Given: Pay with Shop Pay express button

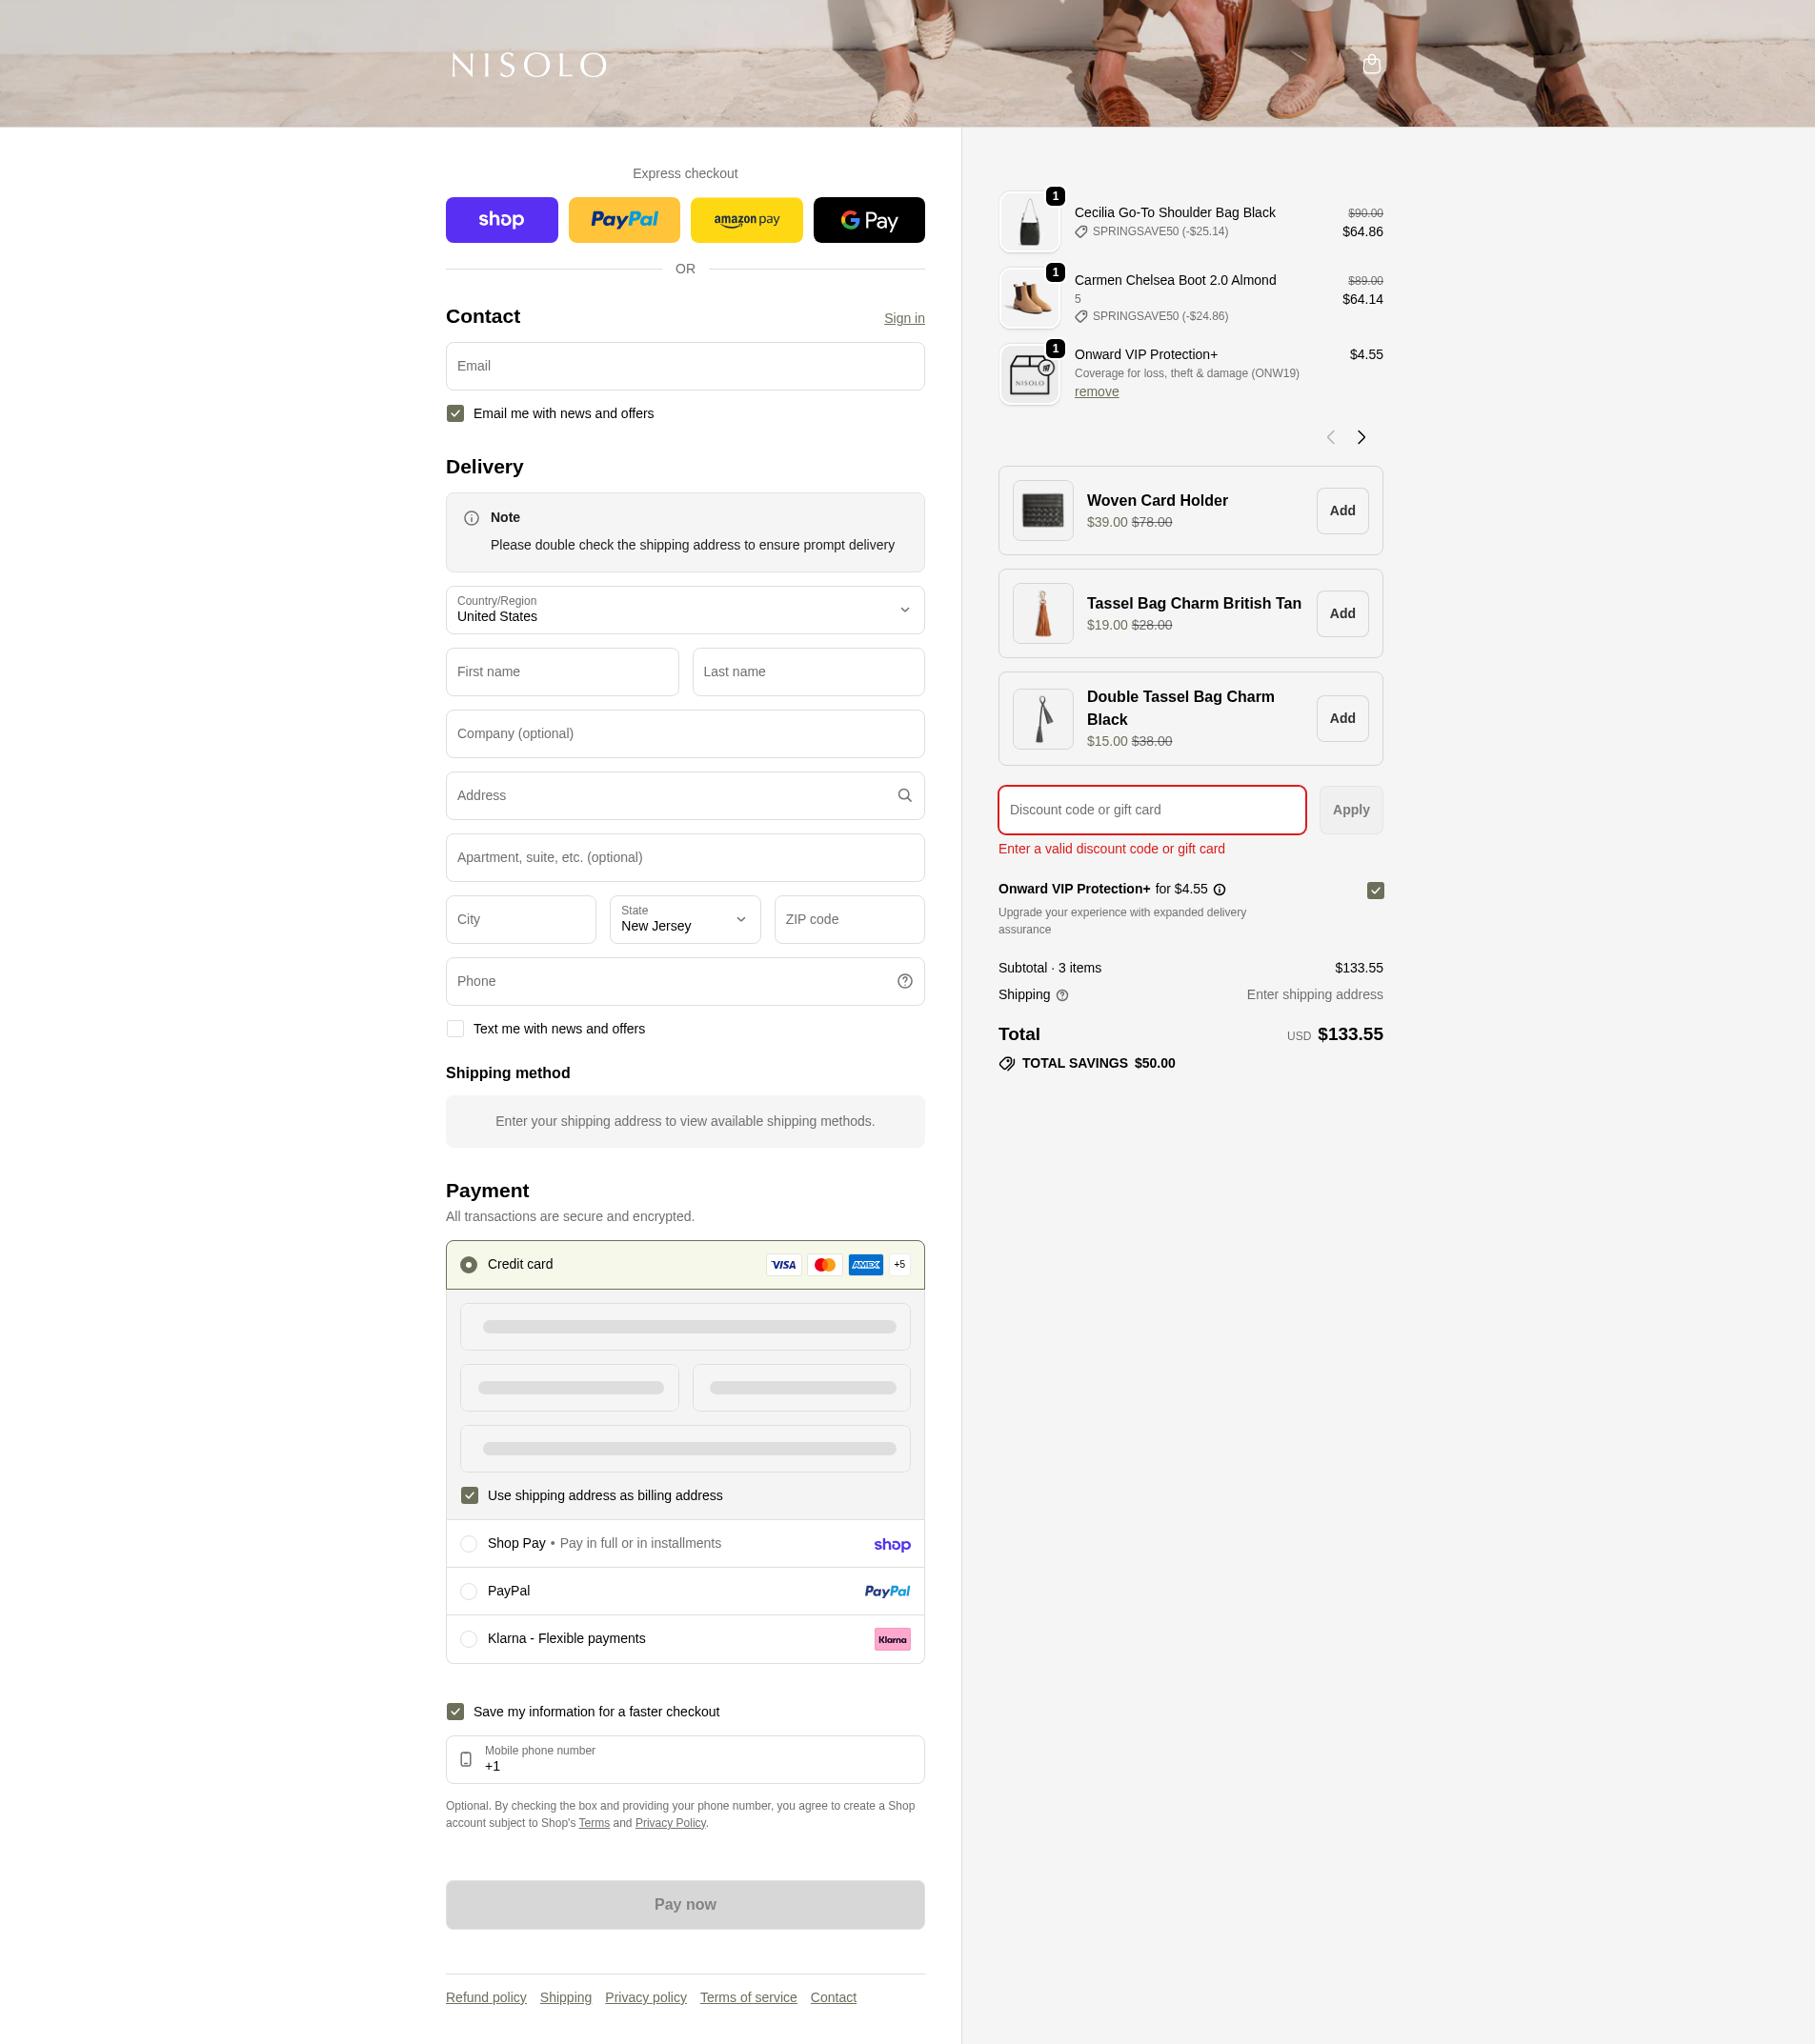Looking at the screenshot, I should coord(501,220).
